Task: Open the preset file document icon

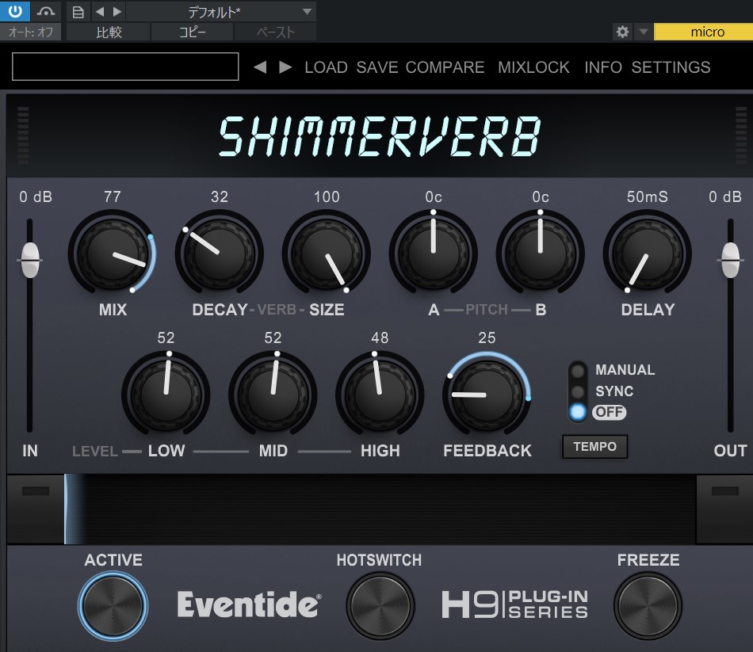Action: coord(78,11)
